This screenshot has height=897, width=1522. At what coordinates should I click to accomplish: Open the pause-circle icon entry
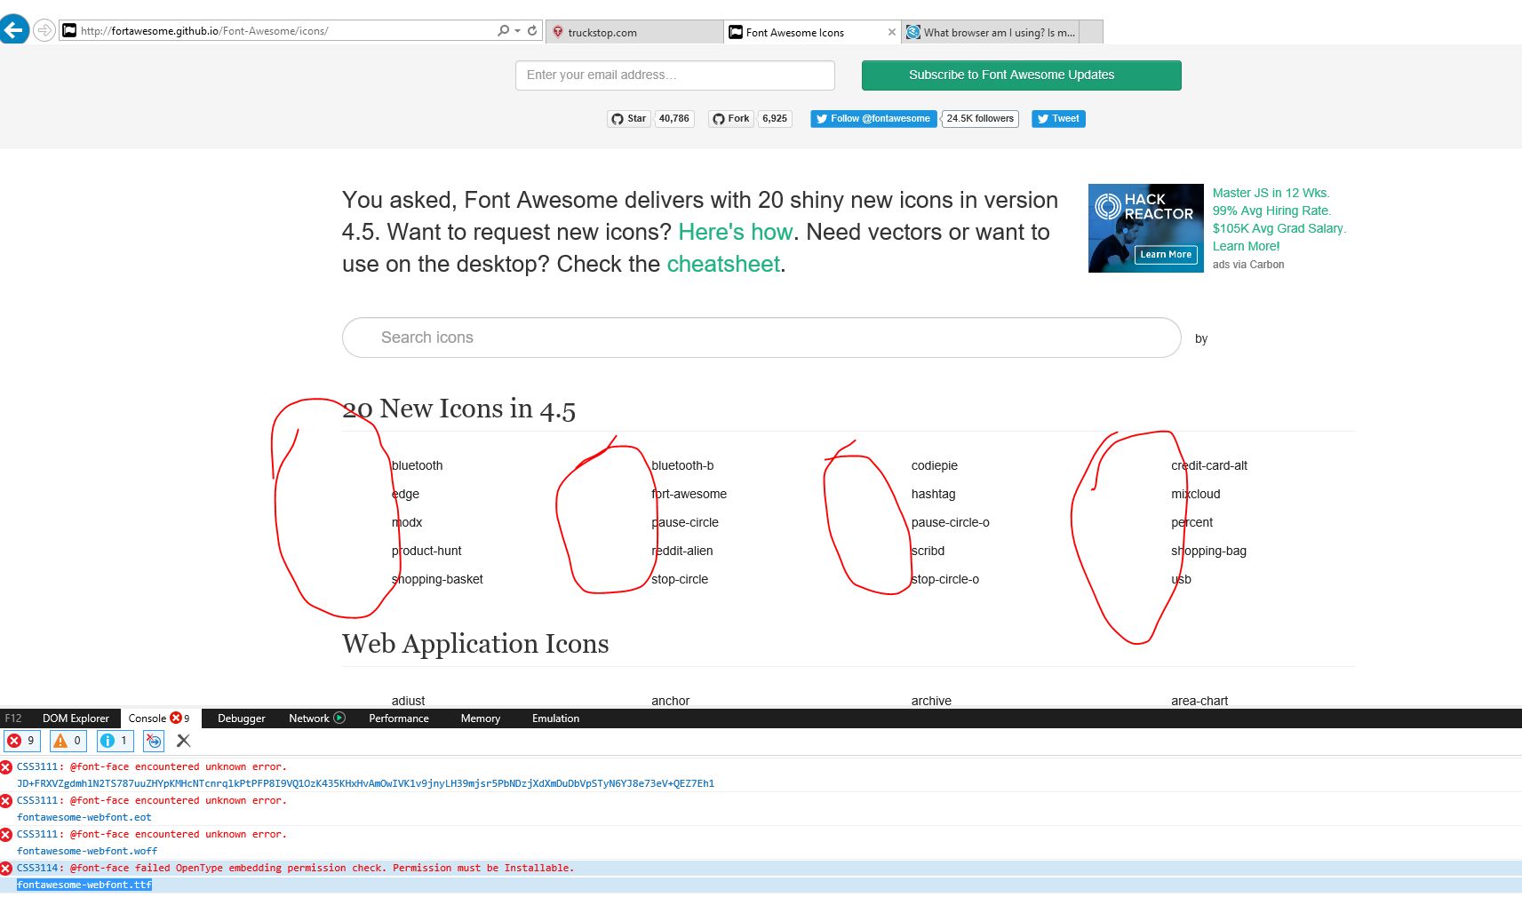685,522
